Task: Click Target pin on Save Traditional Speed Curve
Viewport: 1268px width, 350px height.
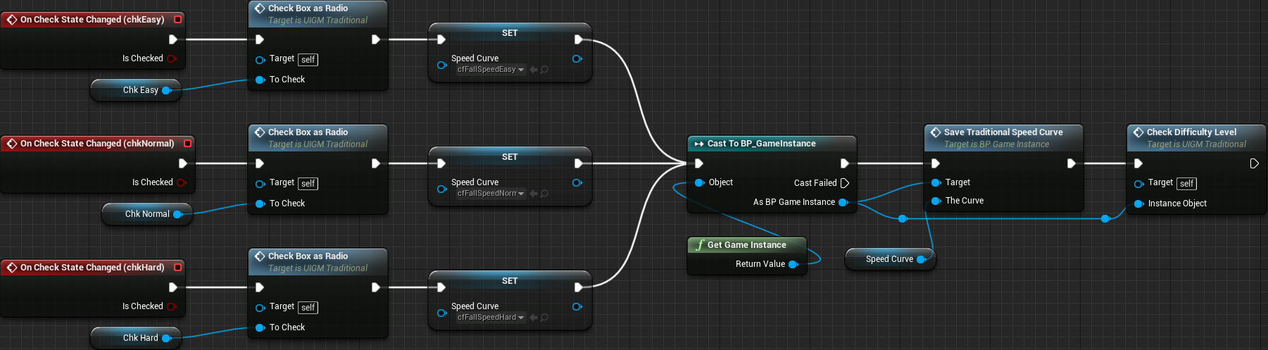Action: [x=936, y=182]
